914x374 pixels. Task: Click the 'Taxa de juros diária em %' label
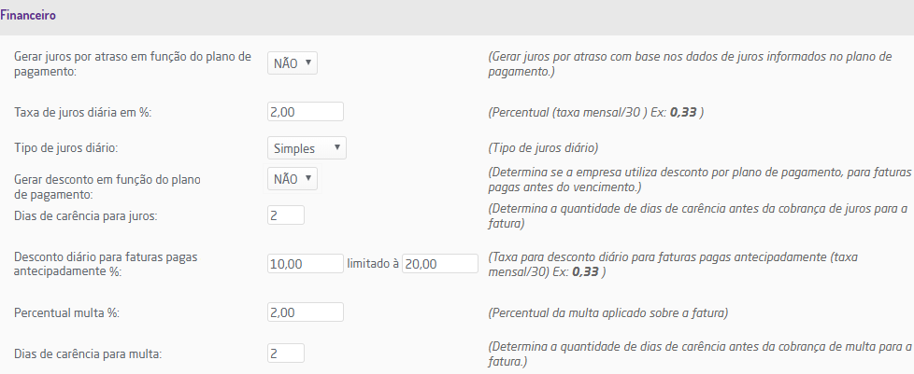click(83, 112)
